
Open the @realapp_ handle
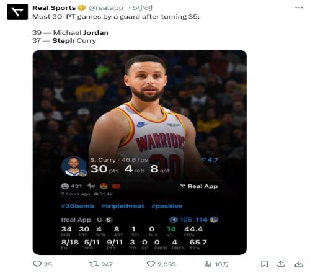(x=107, y=8)
